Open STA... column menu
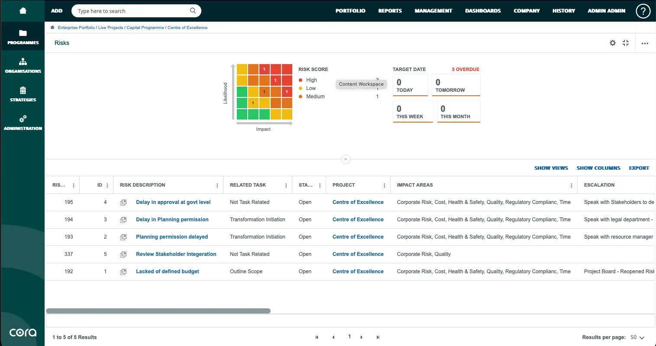Viewport: 656px width, 346px height. (320, 185)
